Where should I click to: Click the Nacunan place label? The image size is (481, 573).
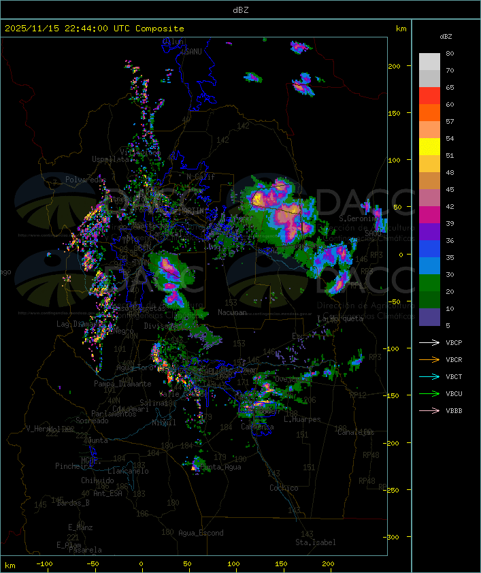point(232,312)
